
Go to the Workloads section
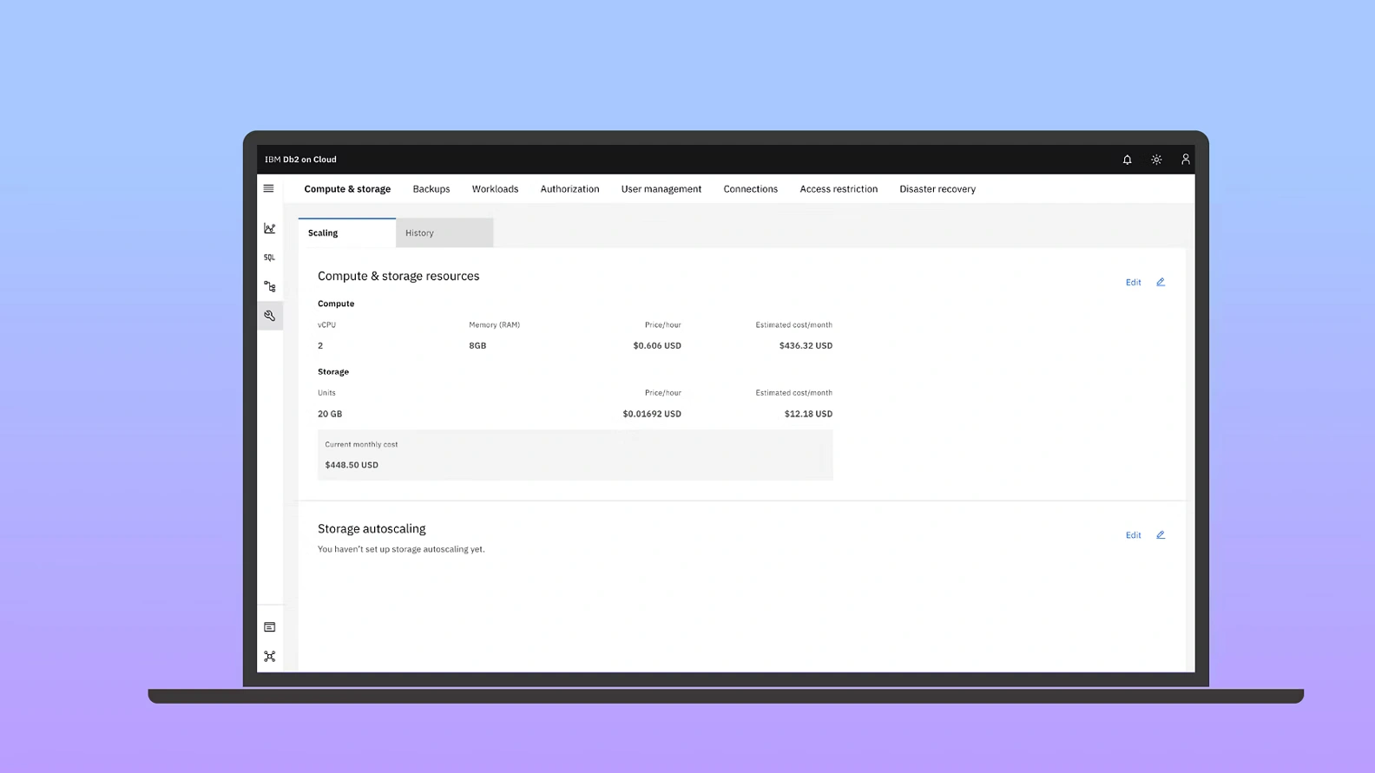point(495,189)
